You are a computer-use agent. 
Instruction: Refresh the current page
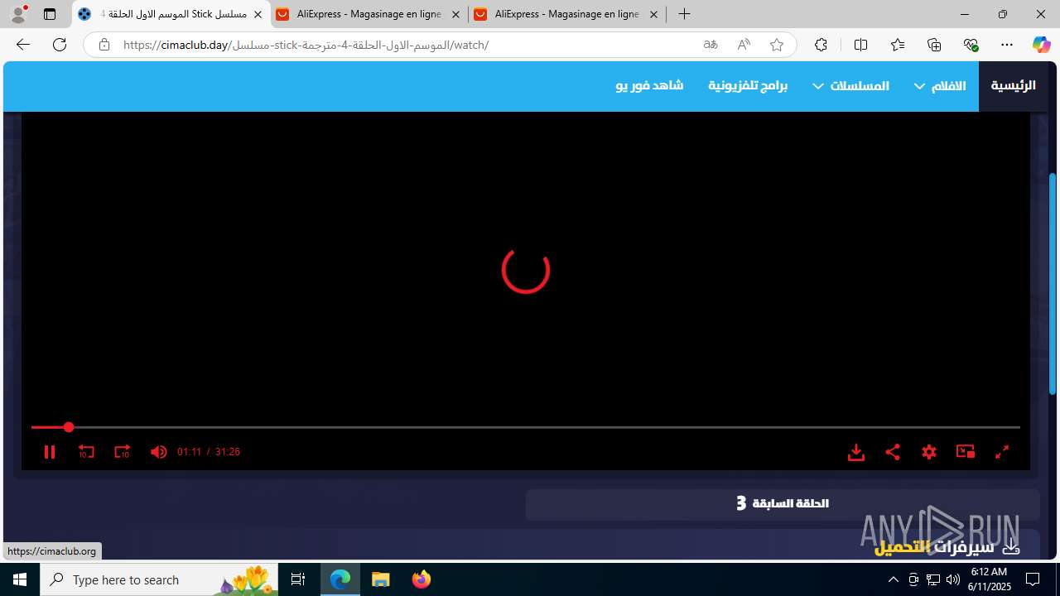point(60,45)
